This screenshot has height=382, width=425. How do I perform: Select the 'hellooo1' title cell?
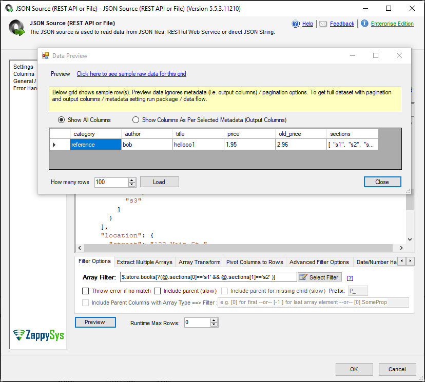pos(198,145)
